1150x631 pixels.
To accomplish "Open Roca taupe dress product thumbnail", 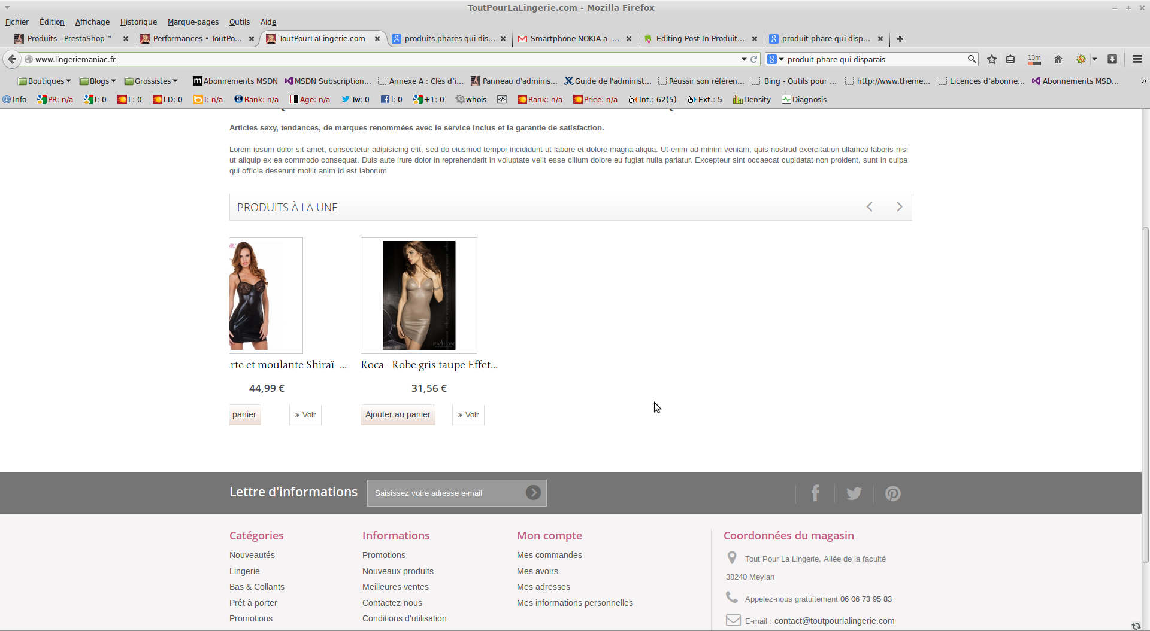I will pyautogui.click(x=419, y=295).
